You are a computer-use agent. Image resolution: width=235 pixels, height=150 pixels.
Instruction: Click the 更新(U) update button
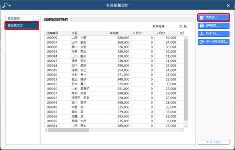point(214,17)
